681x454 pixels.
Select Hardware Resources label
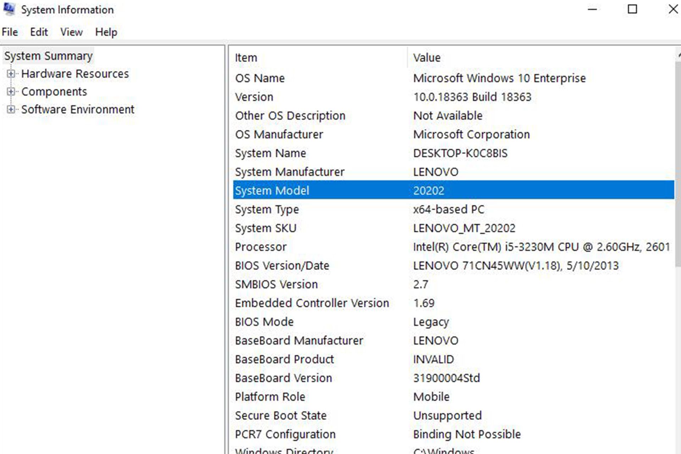coord(75,74)
